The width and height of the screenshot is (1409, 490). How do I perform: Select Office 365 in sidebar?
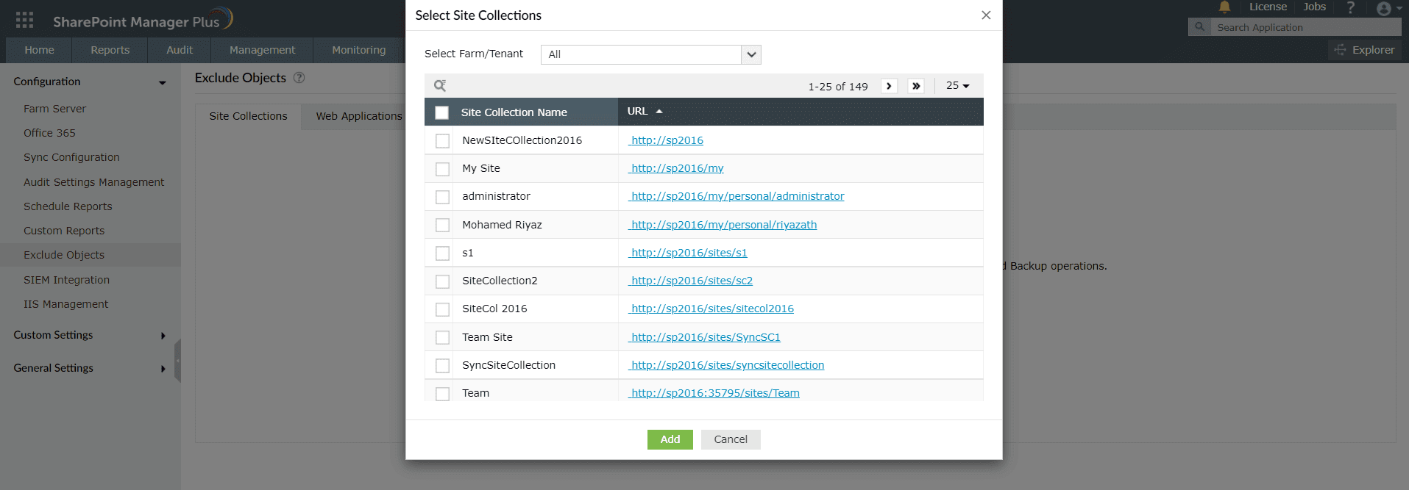[x=49, y=133]
